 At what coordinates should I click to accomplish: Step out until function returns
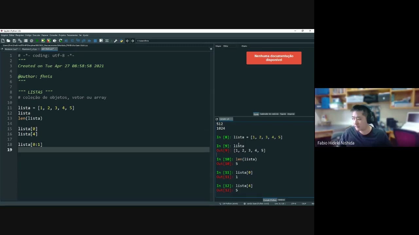point(83,41)
